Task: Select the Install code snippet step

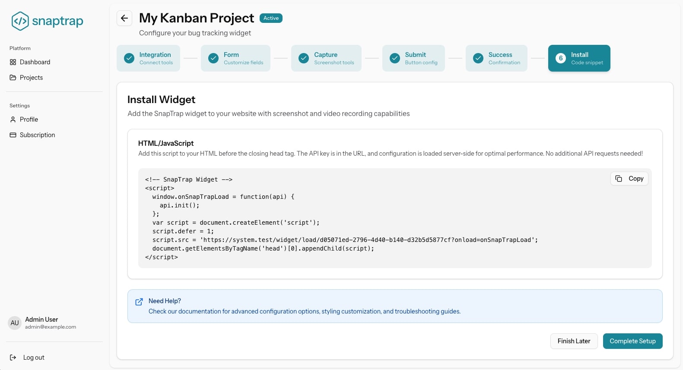Action: 579,58
